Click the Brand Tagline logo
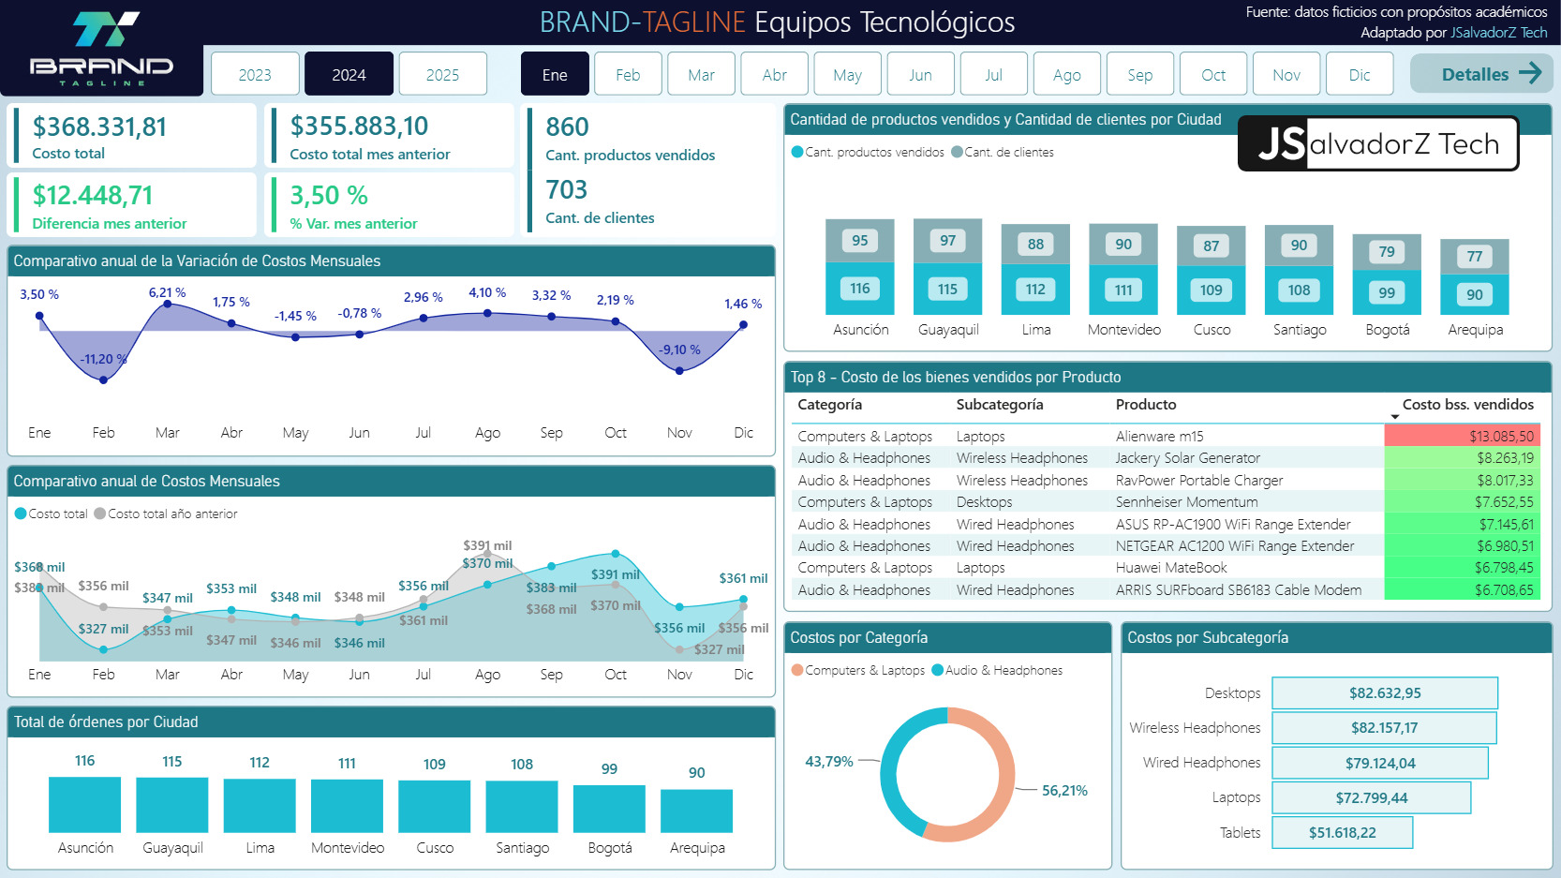Viewport: 1561px width, 878px height. pyautogui.click(x=101, y=49)
